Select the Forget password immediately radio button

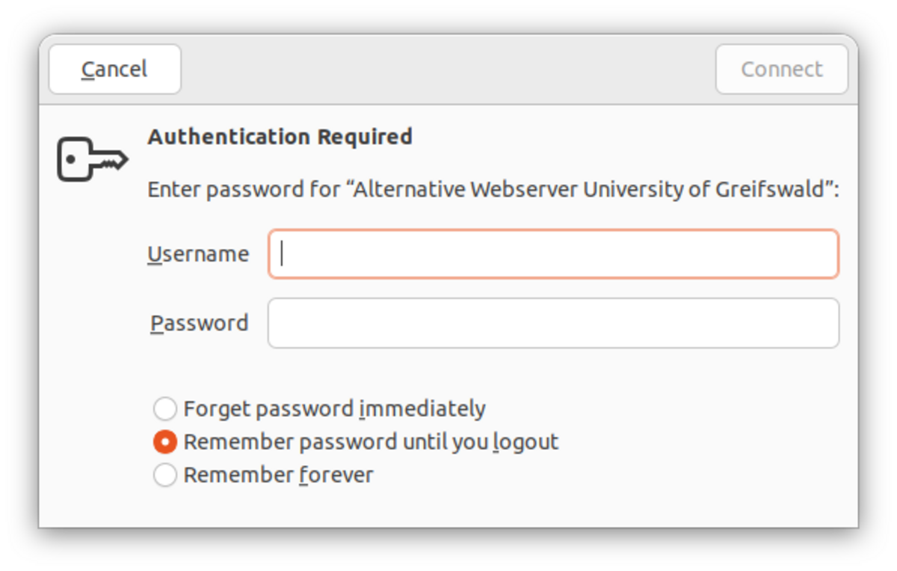(x=165, y=409)
